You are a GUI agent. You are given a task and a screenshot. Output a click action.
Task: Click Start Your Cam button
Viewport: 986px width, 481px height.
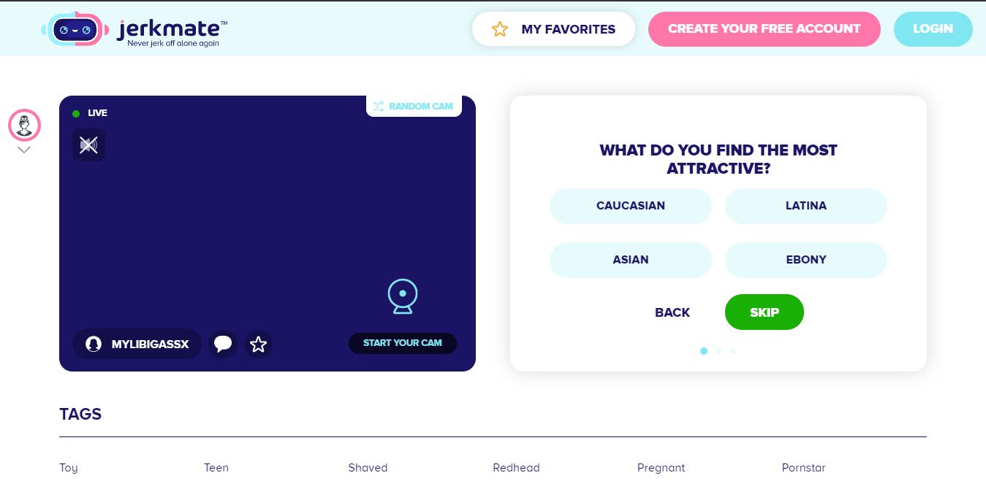pos(403,343)
